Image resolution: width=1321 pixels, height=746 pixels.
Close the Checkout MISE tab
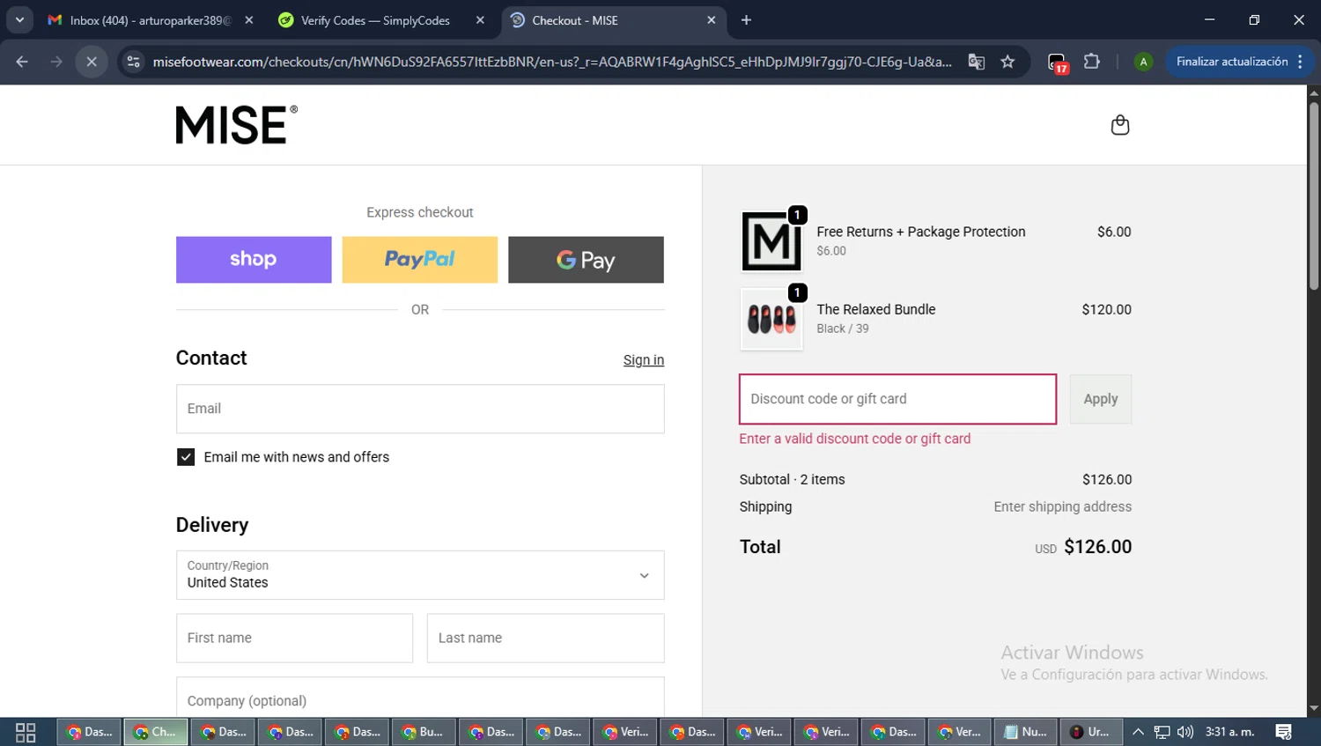[x=712, y=20]
